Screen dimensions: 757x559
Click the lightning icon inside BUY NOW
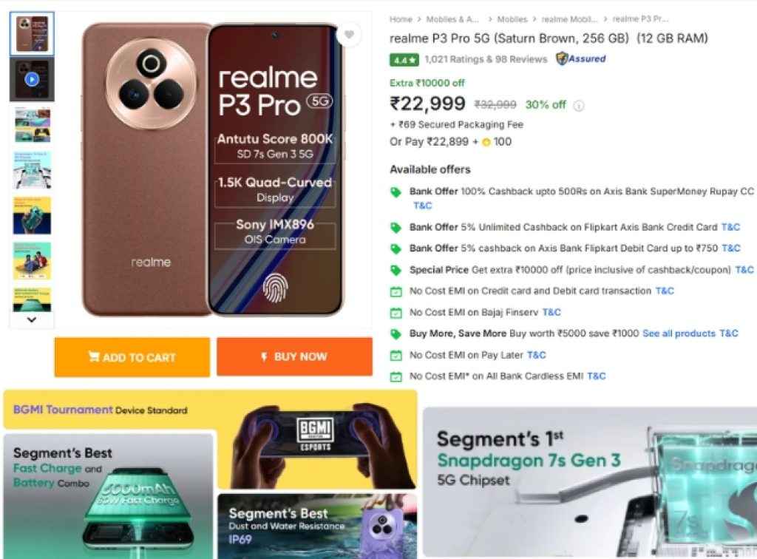[264, 357]
